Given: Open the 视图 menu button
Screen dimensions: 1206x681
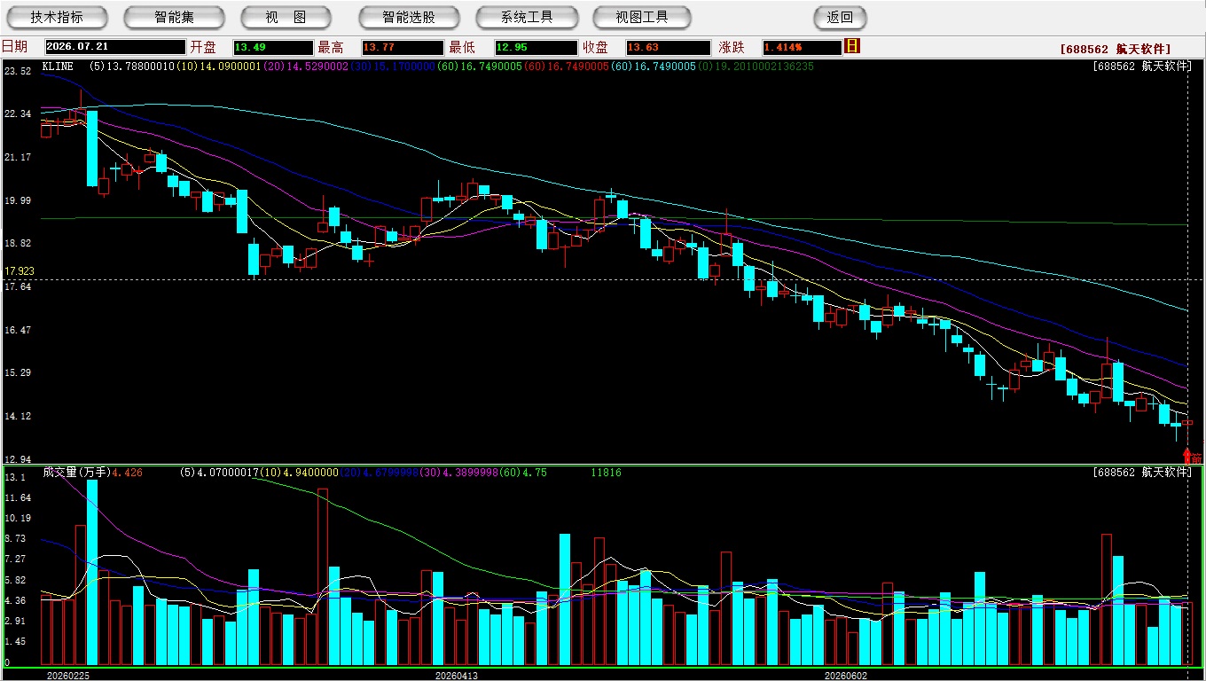Looking at the screenshot, I should point(286,17).
